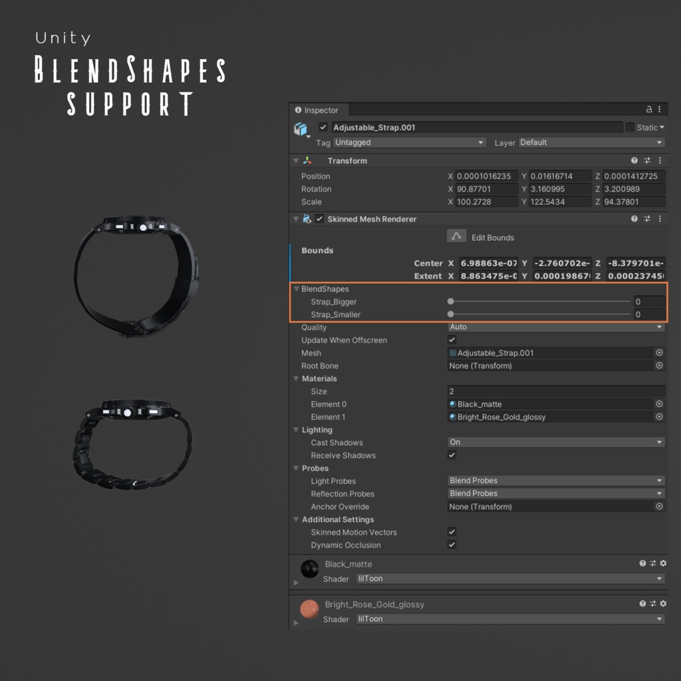681x681 pixels.
Task: Open Bright_Rose_Gold_glossy presets icon
Action: coord(653,604)
